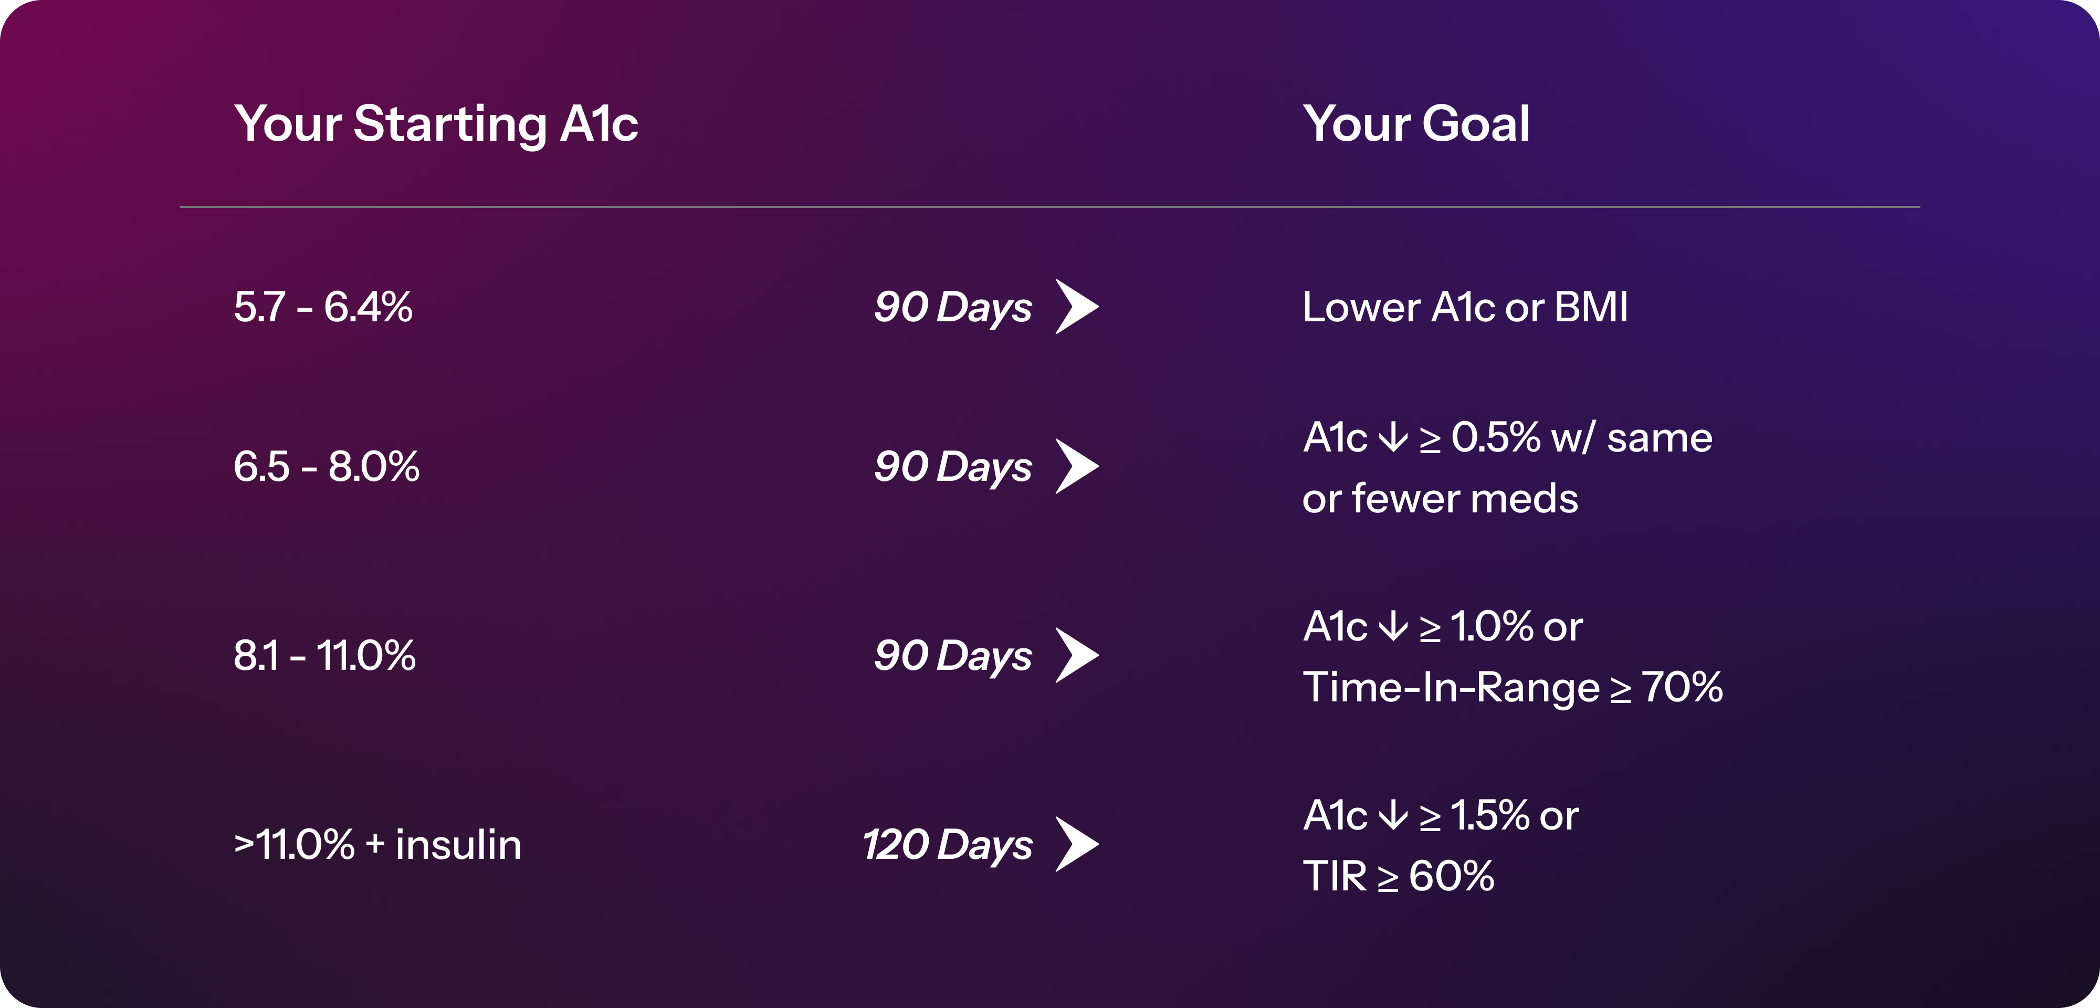Image resolution: width=2100 pixels, height=1008 pixels.
Task: Click the horizontal divider line under headings
Action: click(x=1050, y=207)
